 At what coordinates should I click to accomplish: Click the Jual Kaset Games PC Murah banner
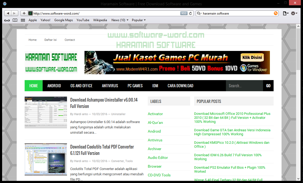tap(177, 63)
